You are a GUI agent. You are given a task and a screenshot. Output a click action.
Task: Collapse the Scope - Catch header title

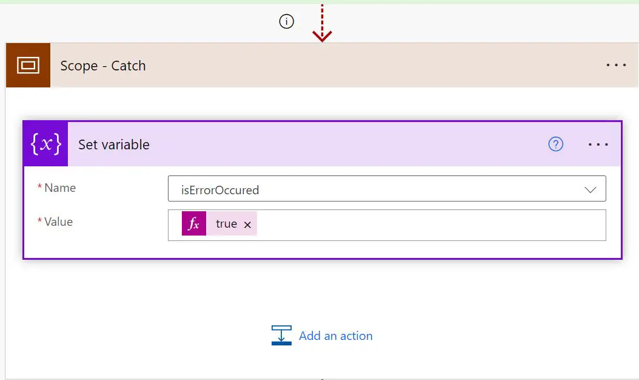pos(103,66)
